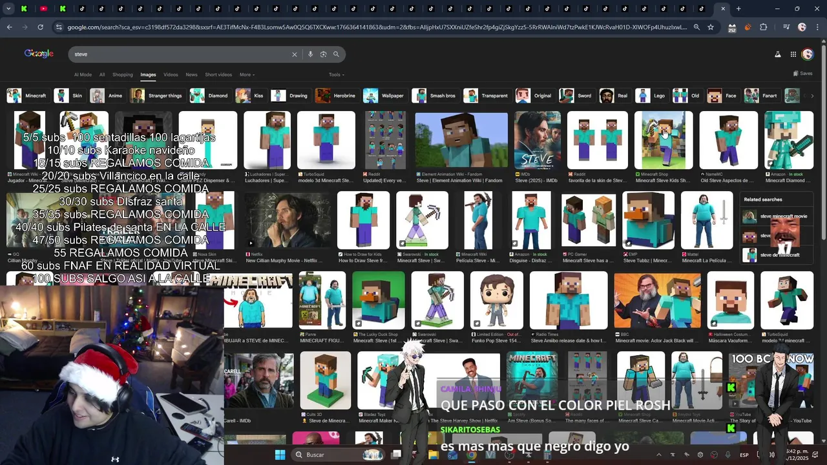Filter by the Lego chip
The width and height of the screenshot is (827, 465).
(651, 96)
